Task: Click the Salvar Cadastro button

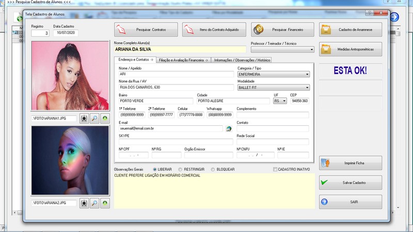Action: 351,183
